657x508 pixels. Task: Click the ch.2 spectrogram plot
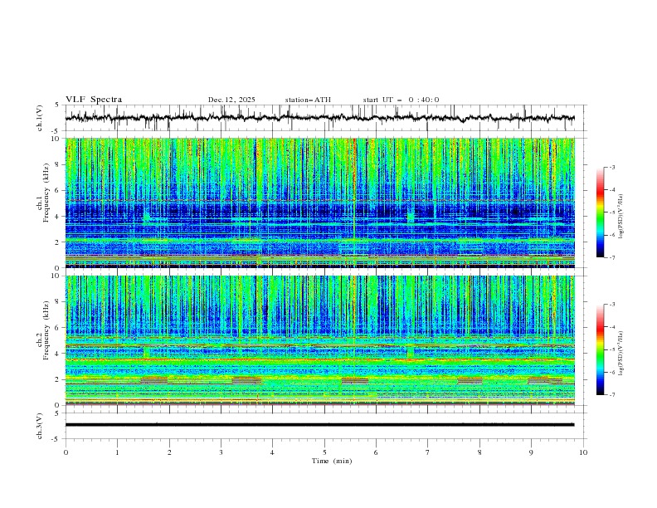click(x=320, y=340)
